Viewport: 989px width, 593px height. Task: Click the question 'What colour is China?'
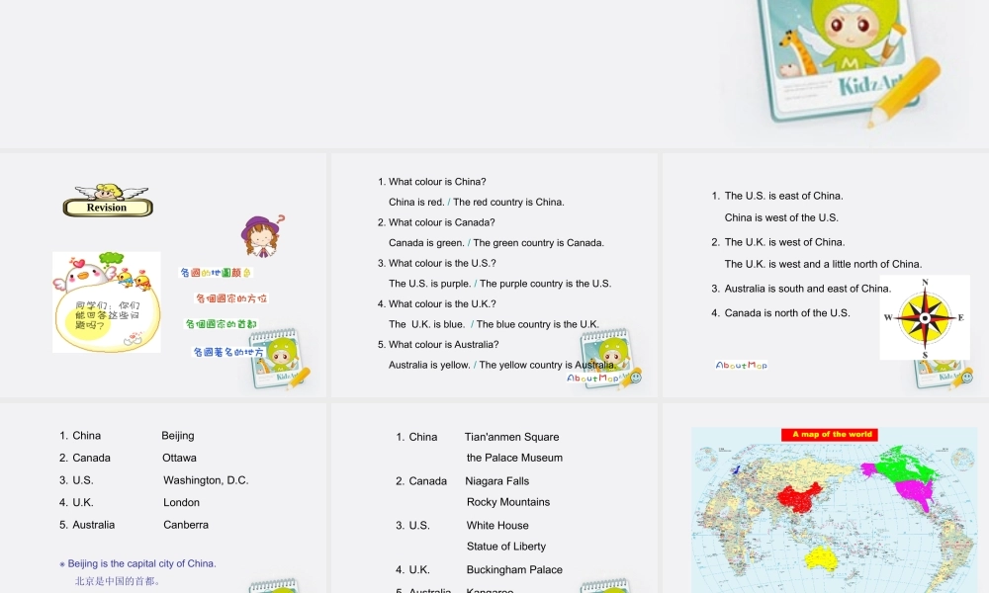(437, 182)
